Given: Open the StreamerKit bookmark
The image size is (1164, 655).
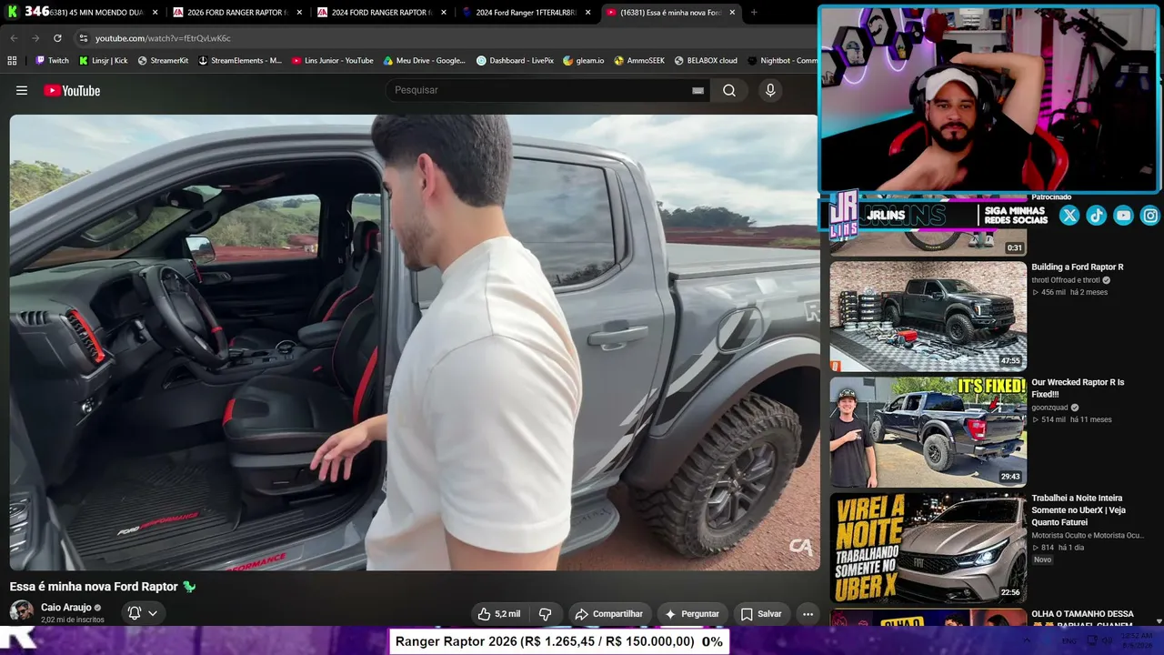Looking at the screenshot, I should 163,60.
